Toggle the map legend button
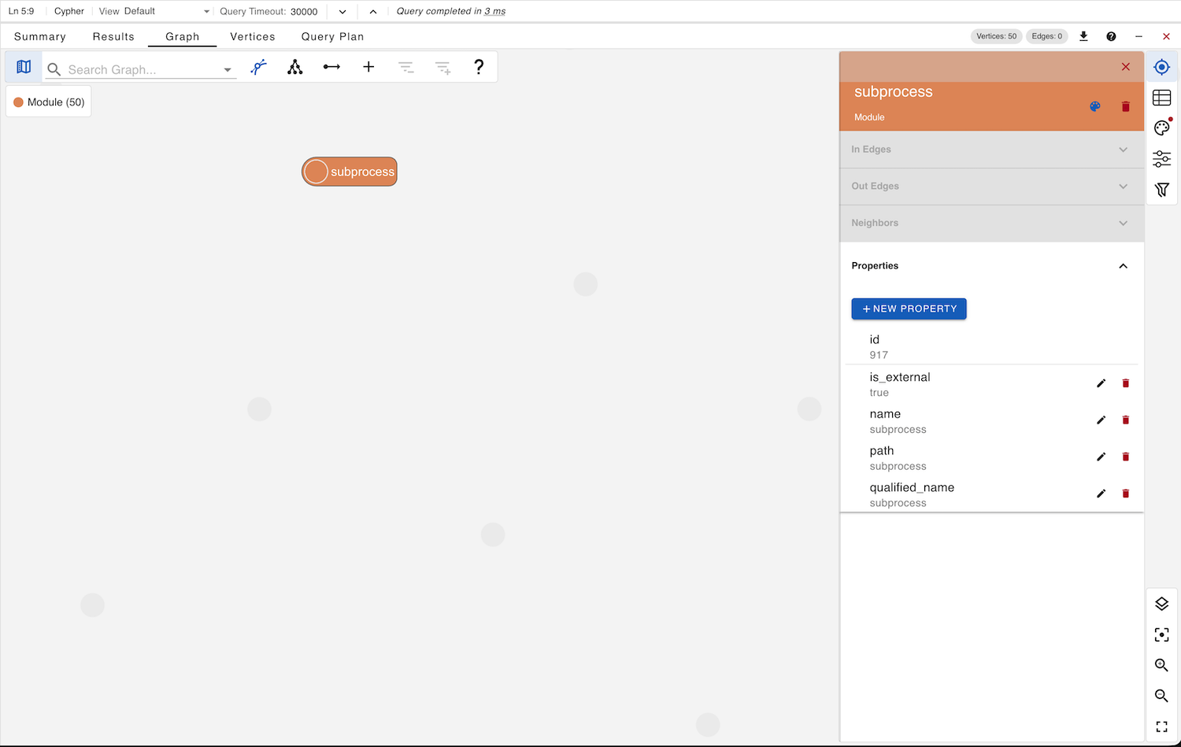This screenshot has height=747, width=1181. 24,68
